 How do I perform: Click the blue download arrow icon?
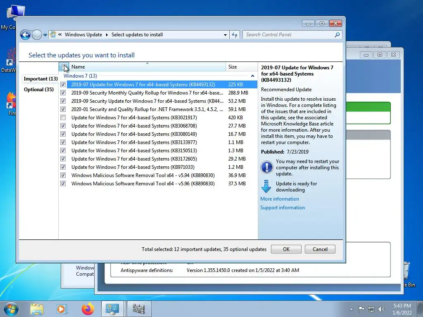[x=266, y=186]
